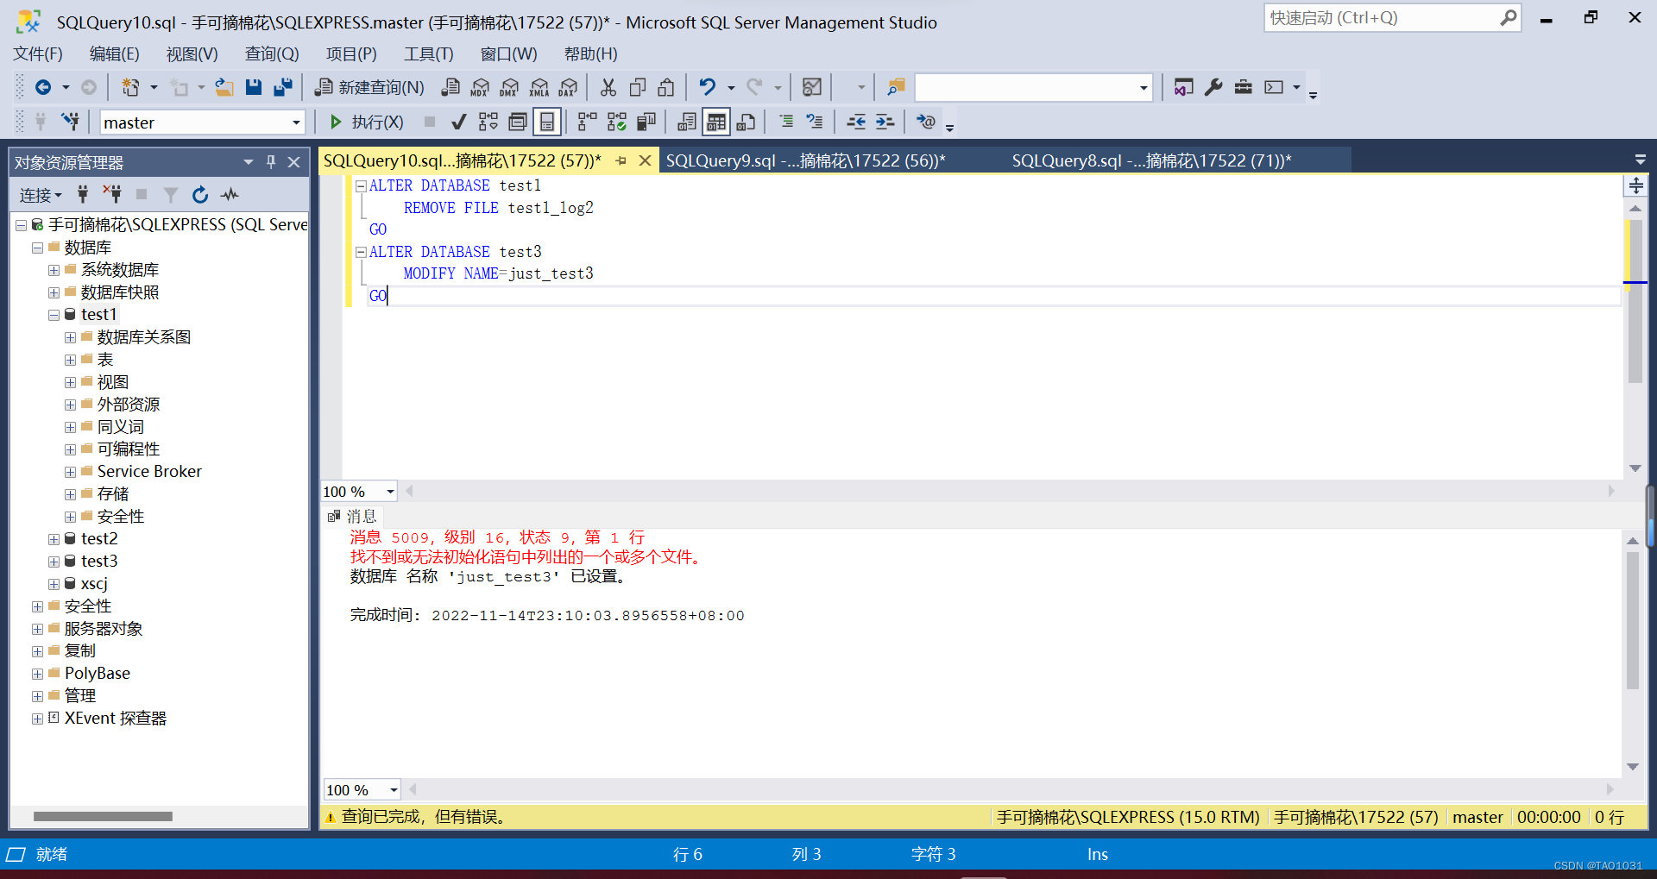Select the 消息 results tab
1657x879 pixels.
click(x=353, y=516)
